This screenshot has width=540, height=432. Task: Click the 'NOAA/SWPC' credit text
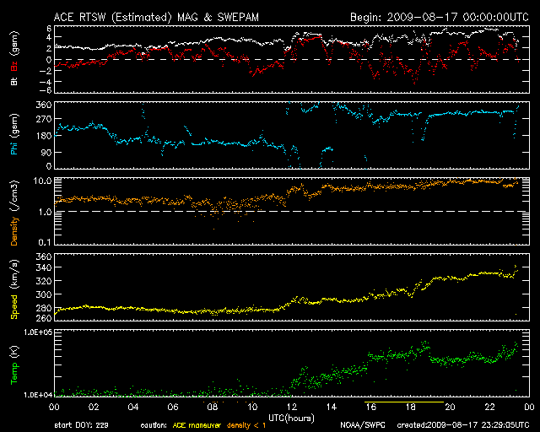[363, 425]
